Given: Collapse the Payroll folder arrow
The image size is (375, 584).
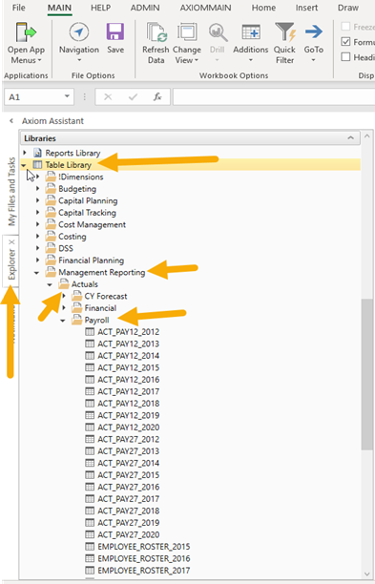Looking at the screenshot, I should (63, 321).
